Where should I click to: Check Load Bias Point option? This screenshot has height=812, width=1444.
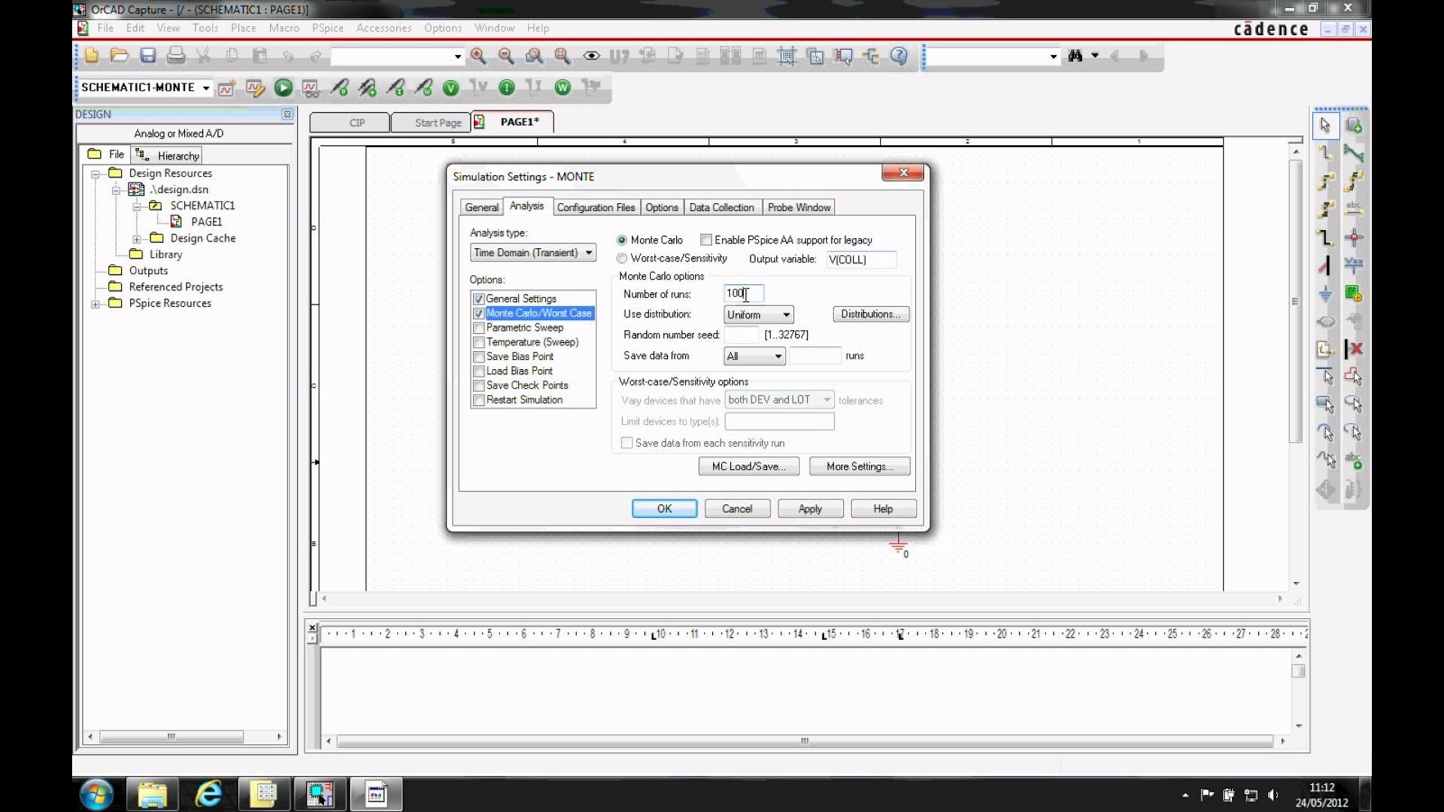coord(479,371)
